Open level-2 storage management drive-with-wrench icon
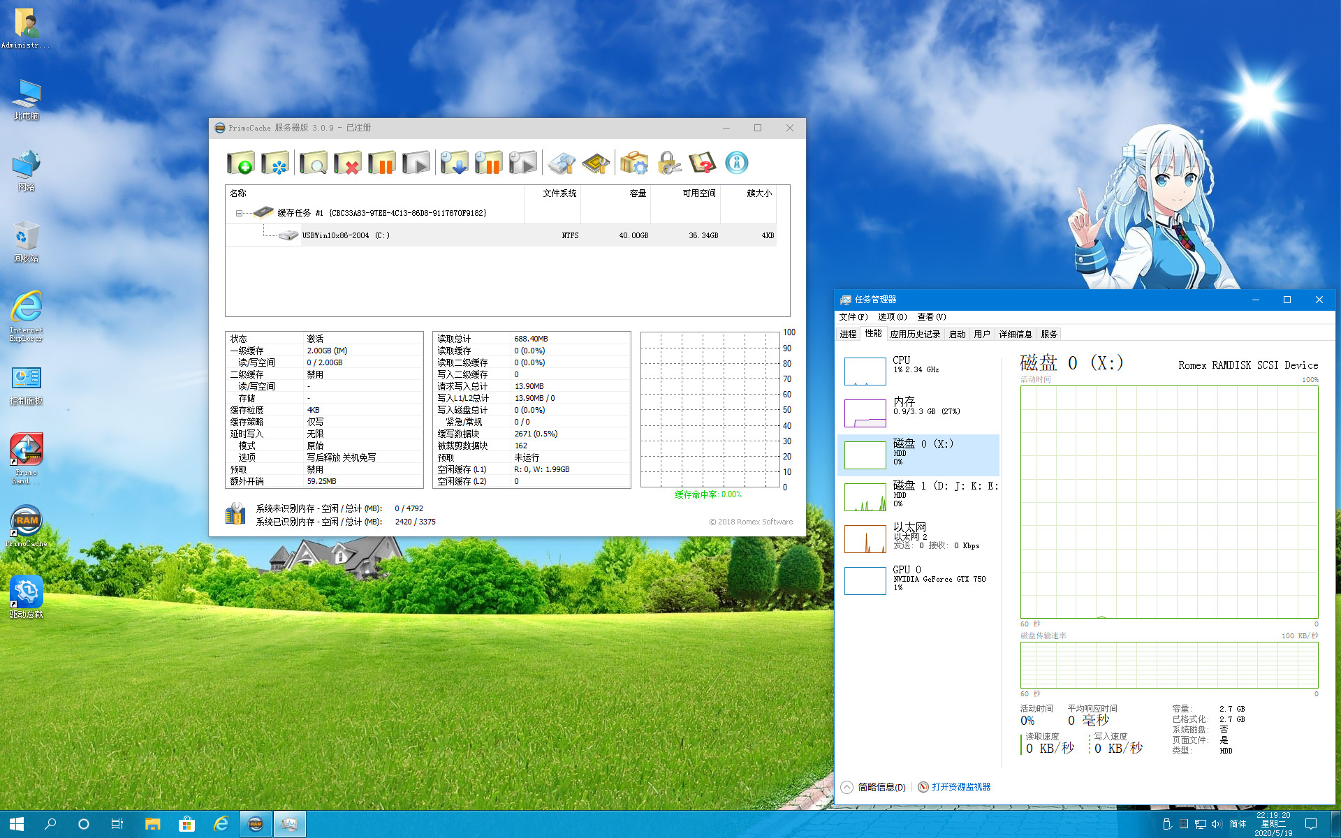The height and width of the screenshot is (838, 1341). [x=562, y=163]
